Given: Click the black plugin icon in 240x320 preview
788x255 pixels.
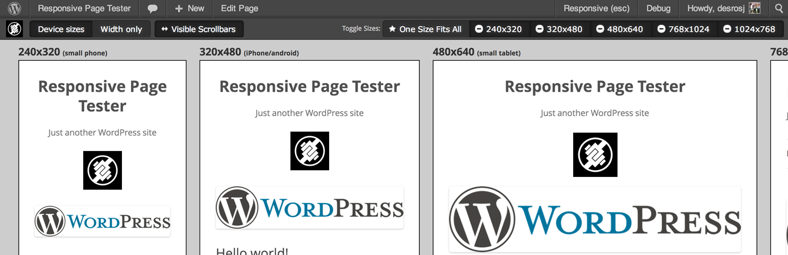Looking at the screenshot, I should click(x=103, y=170).
